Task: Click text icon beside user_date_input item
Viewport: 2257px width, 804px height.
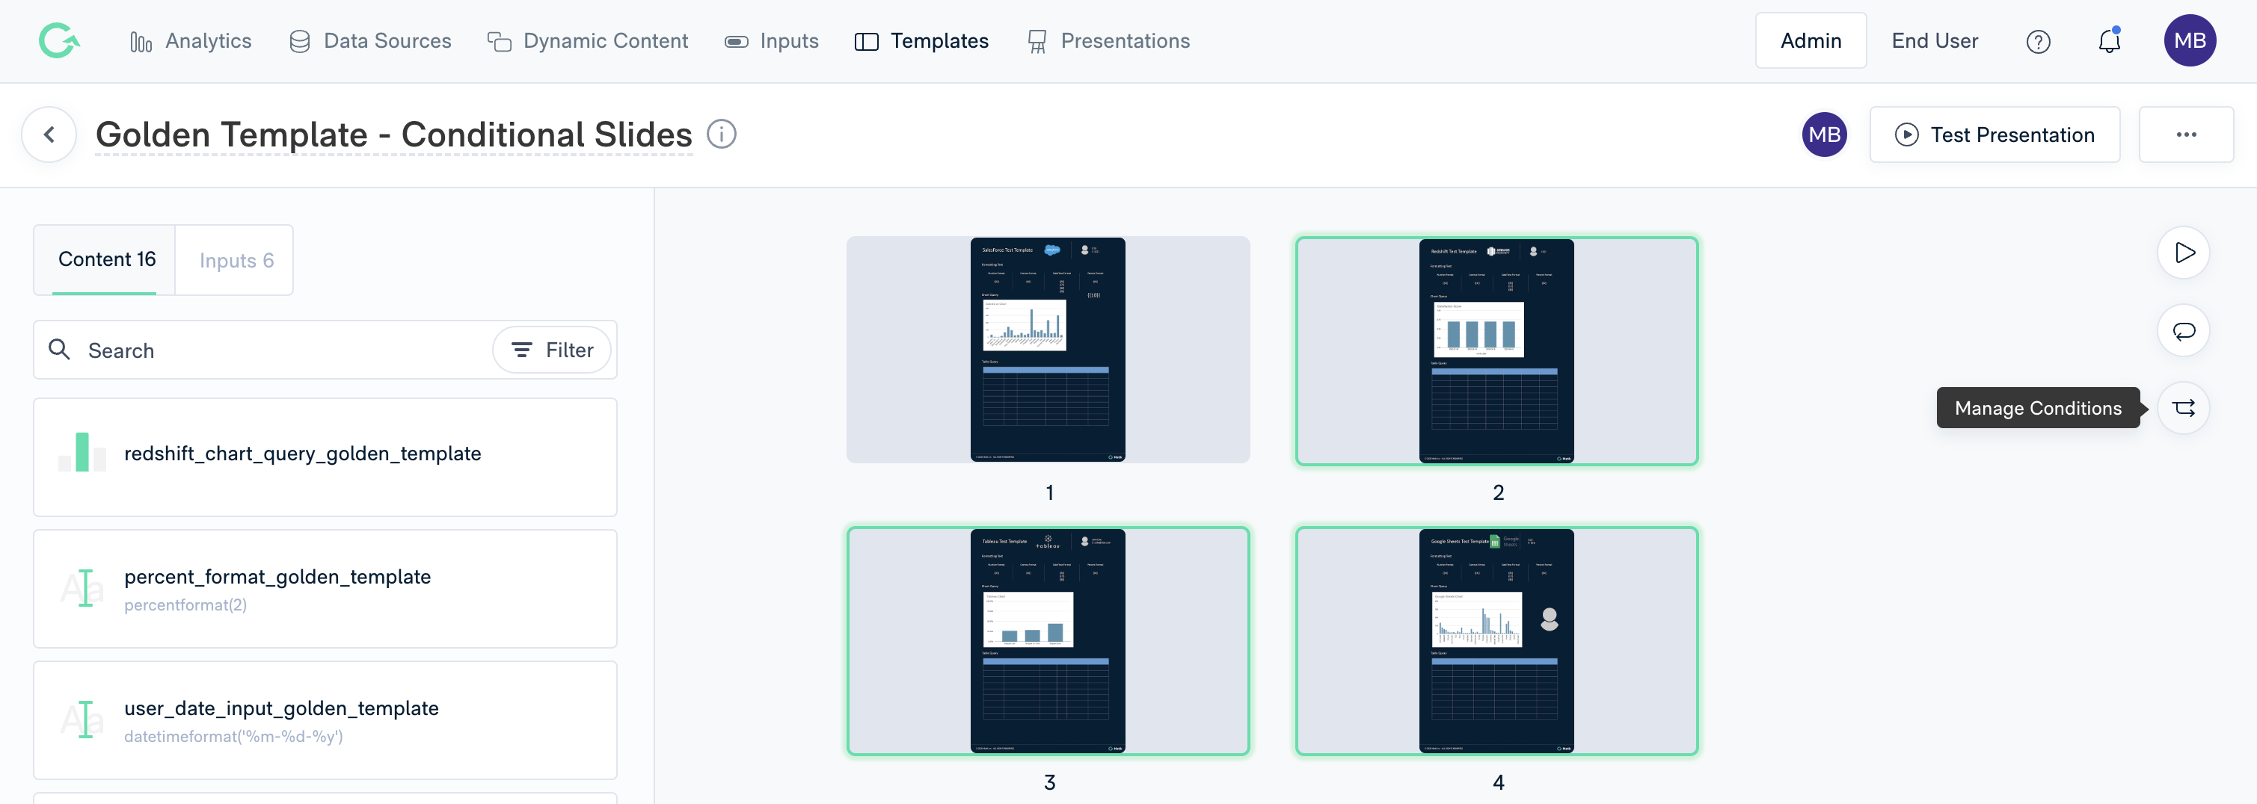Action: tap(83, 720)
